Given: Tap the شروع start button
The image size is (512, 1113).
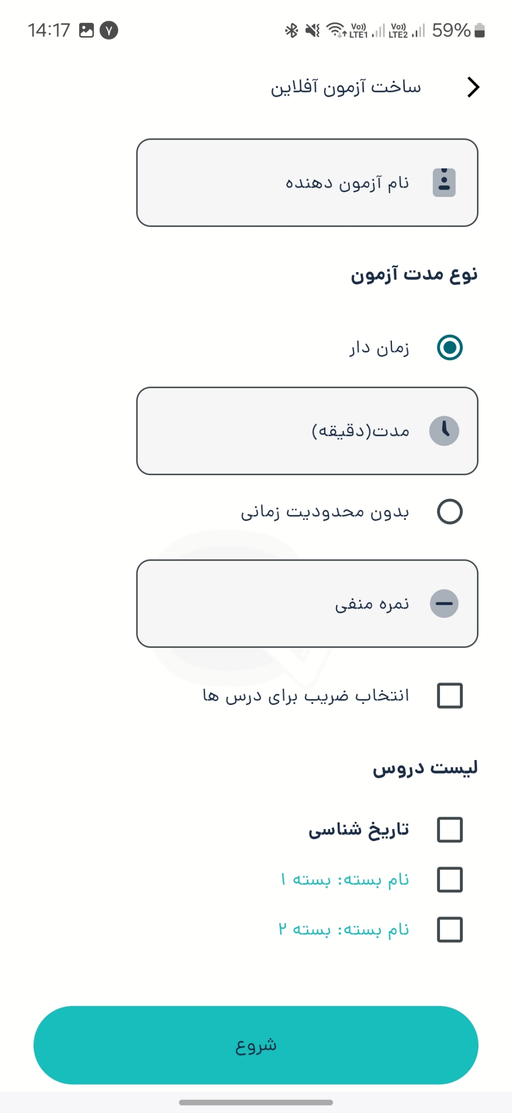Looking at the screenshot, I should click(x=256, y=1045).
